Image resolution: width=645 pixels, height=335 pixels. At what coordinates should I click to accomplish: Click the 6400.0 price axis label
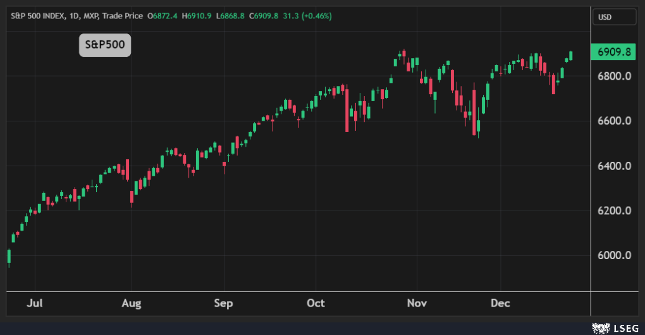pos(614,166)
